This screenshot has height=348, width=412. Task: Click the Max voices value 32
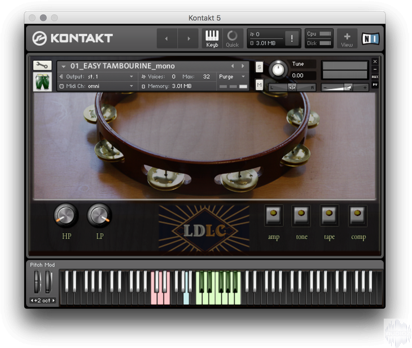pyautogui.click(x=206, y=76)
